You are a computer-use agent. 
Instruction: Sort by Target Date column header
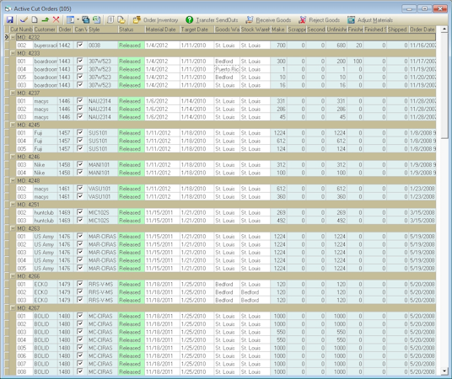tap(196, 29)
